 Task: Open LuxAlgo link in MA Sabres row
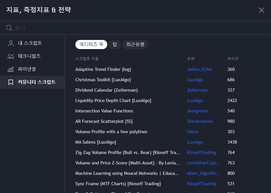pyautogui.click(x=195, y=142)
